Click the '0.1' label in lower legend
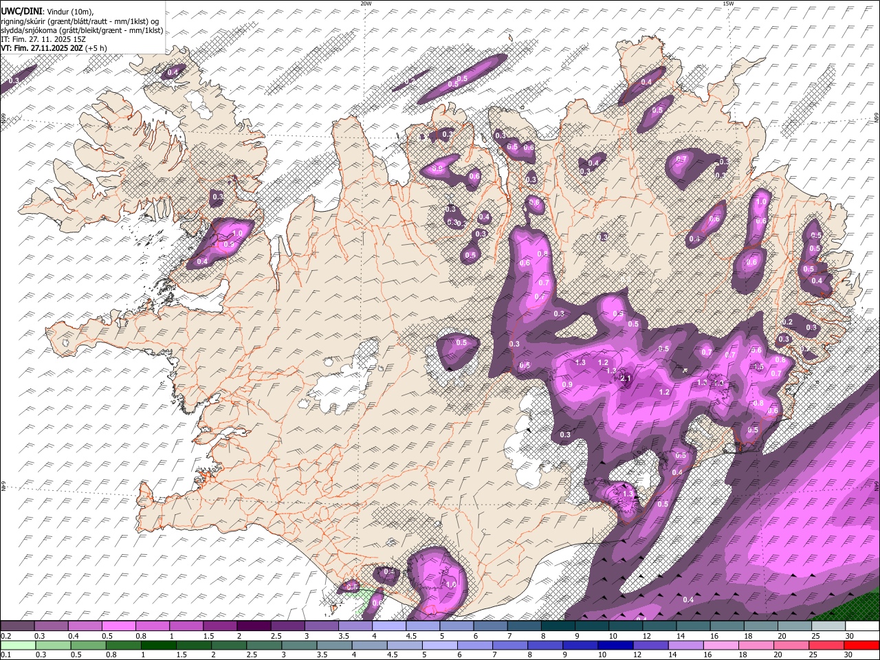Viewport: 880px width, 660px height. click(x=5, y=654)
